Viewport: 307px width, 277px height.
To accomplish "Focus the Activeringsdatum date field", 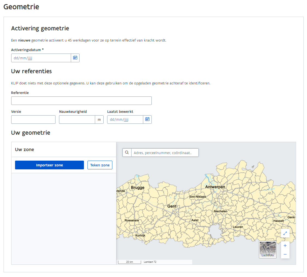I will point(41,58).
